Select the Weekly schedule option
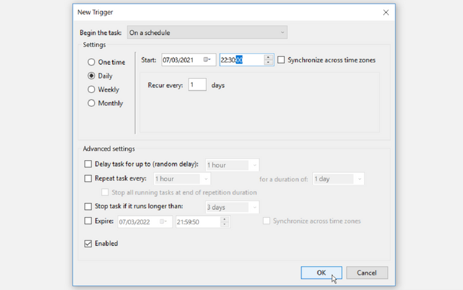The width and height of the screenshot is (463, 290). pyautogui.click(x=91, y=90)
